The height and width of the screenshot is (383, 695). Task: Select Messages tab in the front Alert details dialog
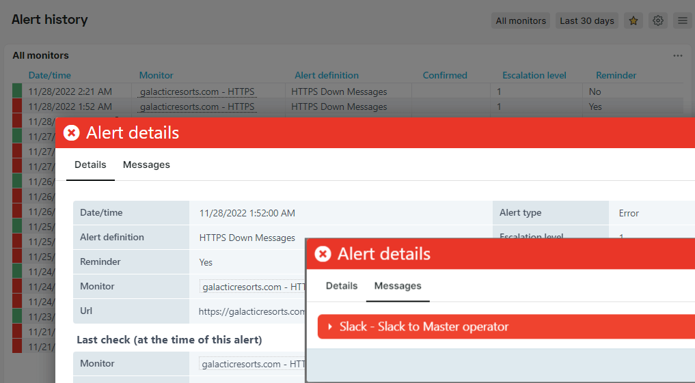(398, 285)
